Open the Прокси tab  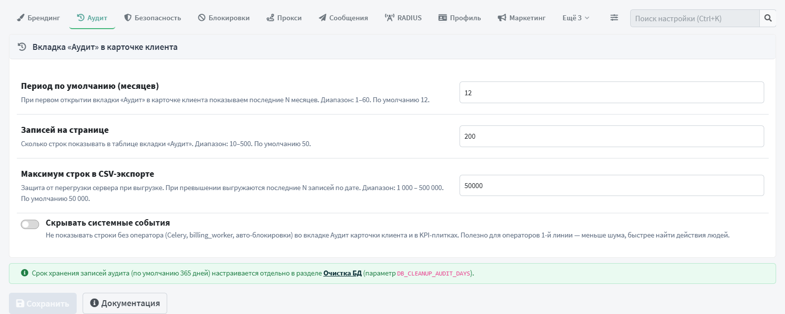pyautogui.click(x=284, y=18)
